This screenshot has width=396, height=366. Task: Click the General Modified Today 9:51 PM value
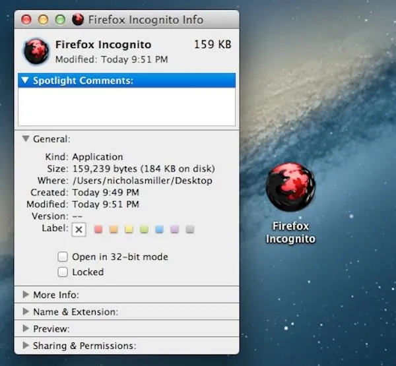(106, 204)
